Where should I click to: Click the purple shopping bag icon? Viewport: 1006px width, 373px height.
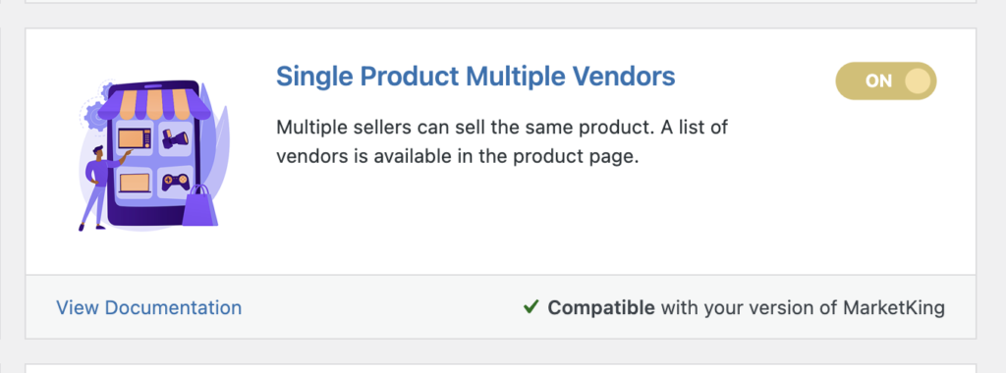(200, 206)
